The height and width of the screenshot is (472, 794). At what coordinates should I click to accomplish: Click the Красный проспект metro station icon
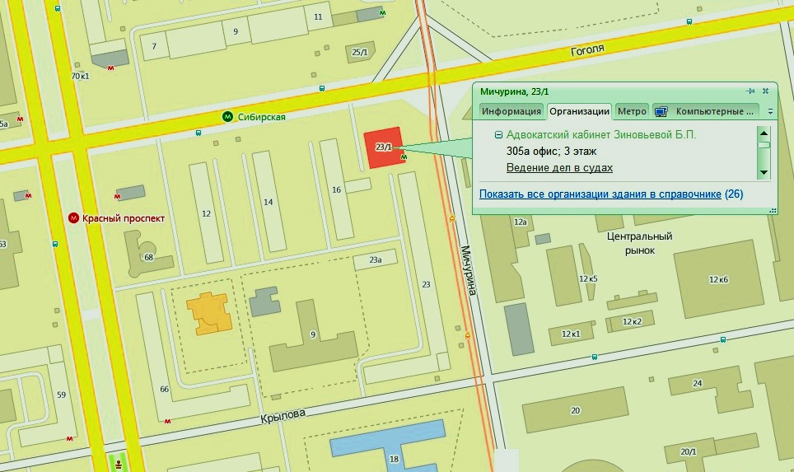pos(73,218)
